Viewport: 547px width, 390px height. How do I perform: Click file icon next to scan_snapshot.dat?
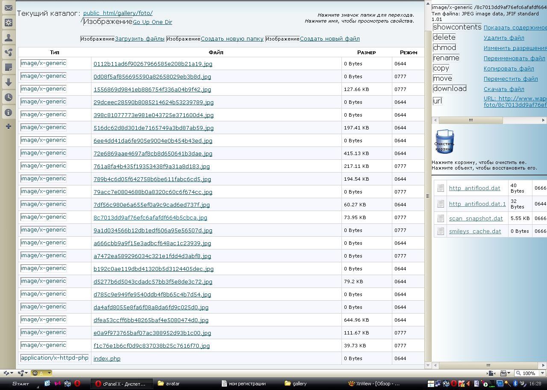click(x=440, y=218)
